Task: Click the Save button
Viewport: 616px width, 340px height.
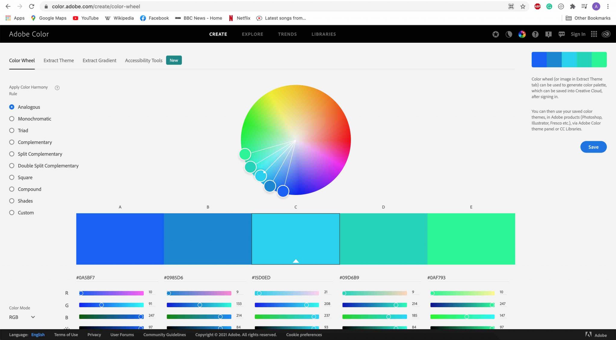Action: pyautogui.click(x=593, y=147)
